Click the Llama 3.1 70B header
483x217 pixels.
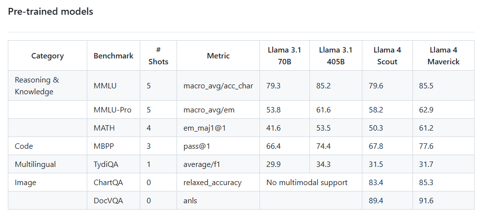pos(284,56)
